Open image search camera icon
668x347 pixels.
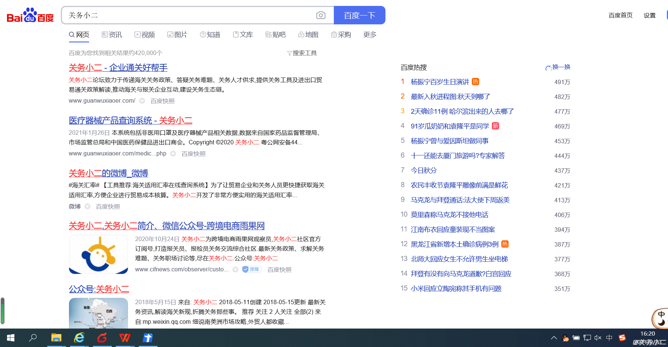click(x=321, y=15)
